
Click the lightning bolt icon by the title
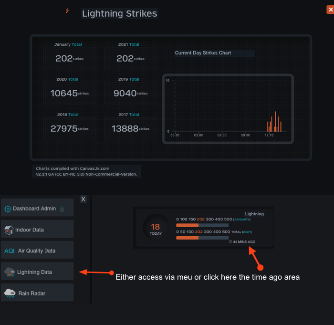67,10
